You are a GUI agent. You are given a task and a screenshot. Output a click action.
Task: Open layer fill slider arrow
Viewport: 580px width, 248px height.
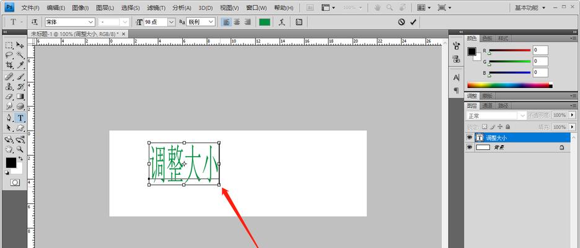point(573,127)
